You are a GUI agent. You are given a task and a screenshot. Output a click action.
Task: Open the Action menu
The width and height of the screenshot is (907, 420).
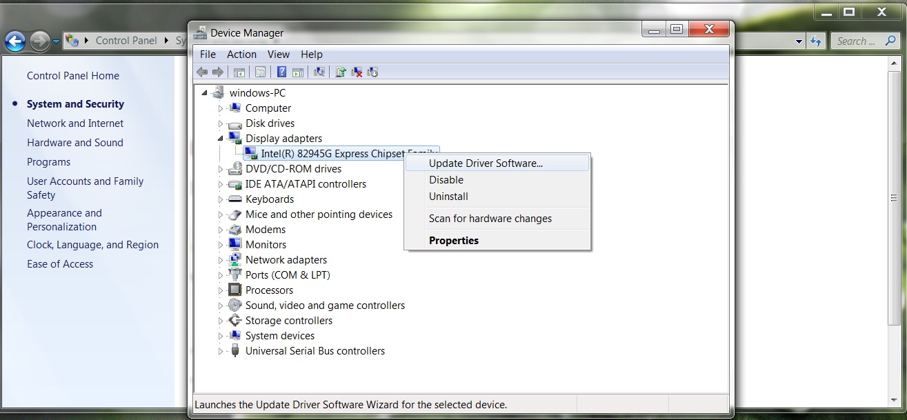point(241,54)
